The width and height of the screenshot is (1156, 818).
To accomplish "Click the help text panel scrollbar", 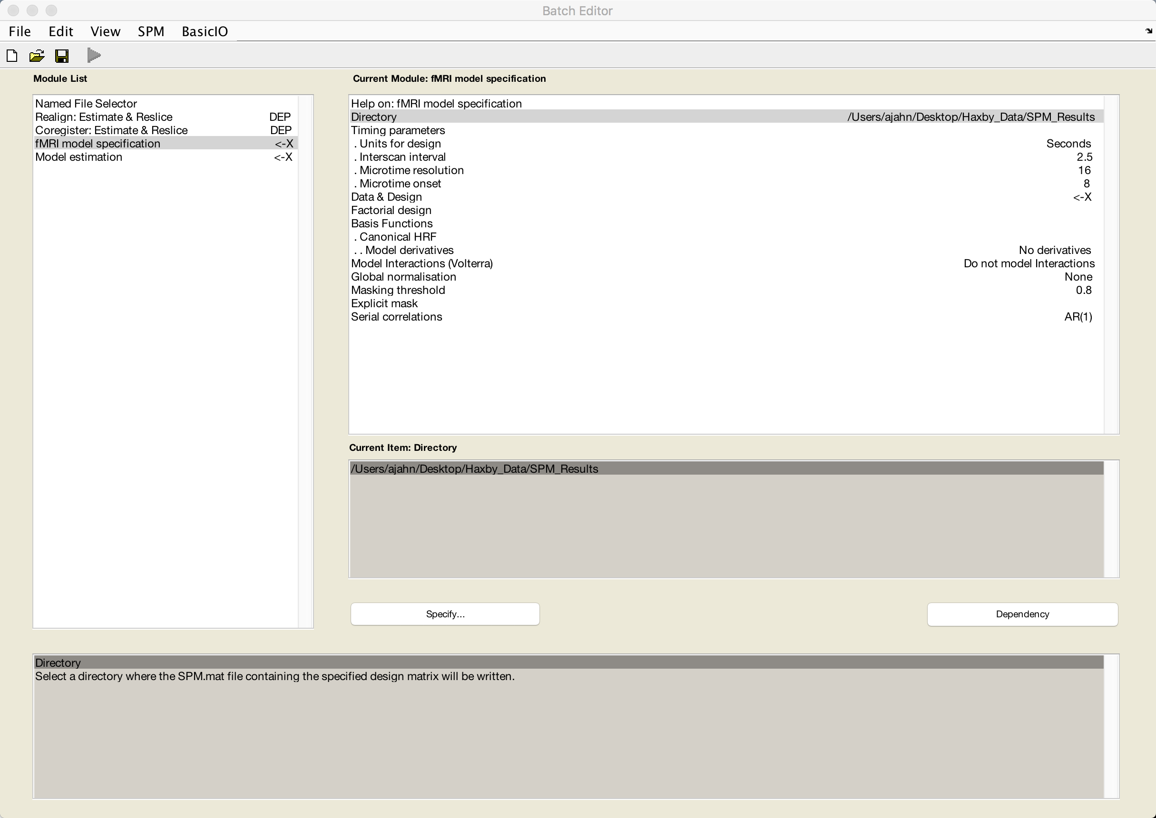I will [1111, 726].
